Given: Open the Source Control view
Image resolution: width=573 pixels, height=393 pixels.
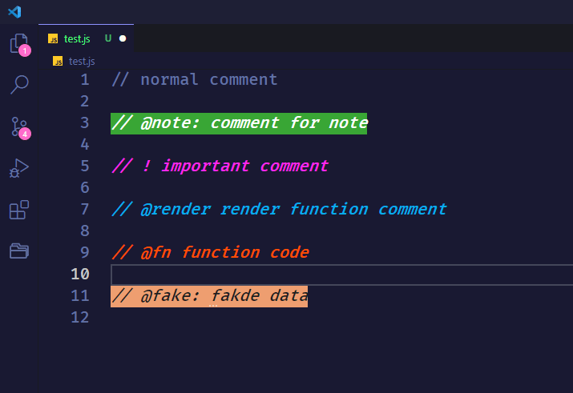Looking at the screenshot, I should coord(20,128).
